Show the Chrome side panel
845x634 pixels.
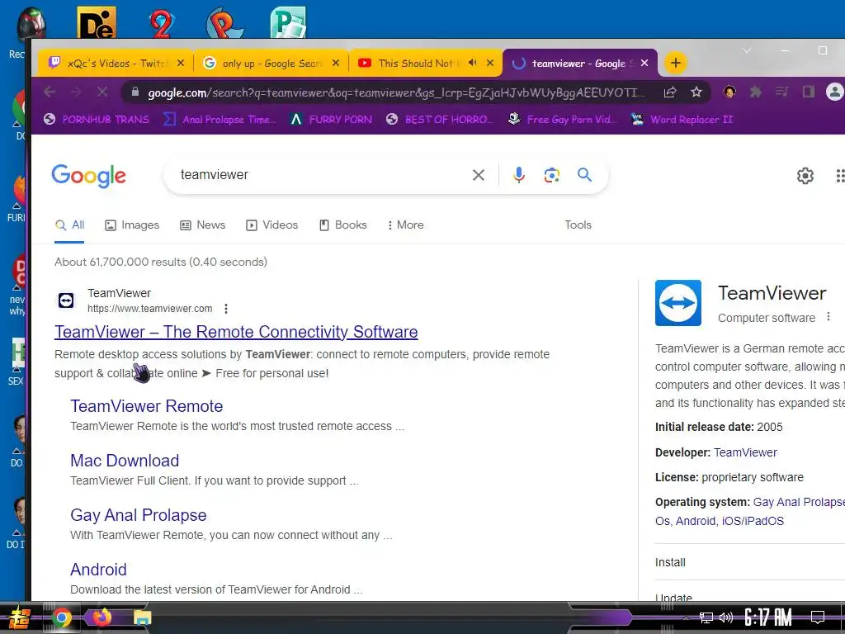pyautogui.click(x=809, y=92)
